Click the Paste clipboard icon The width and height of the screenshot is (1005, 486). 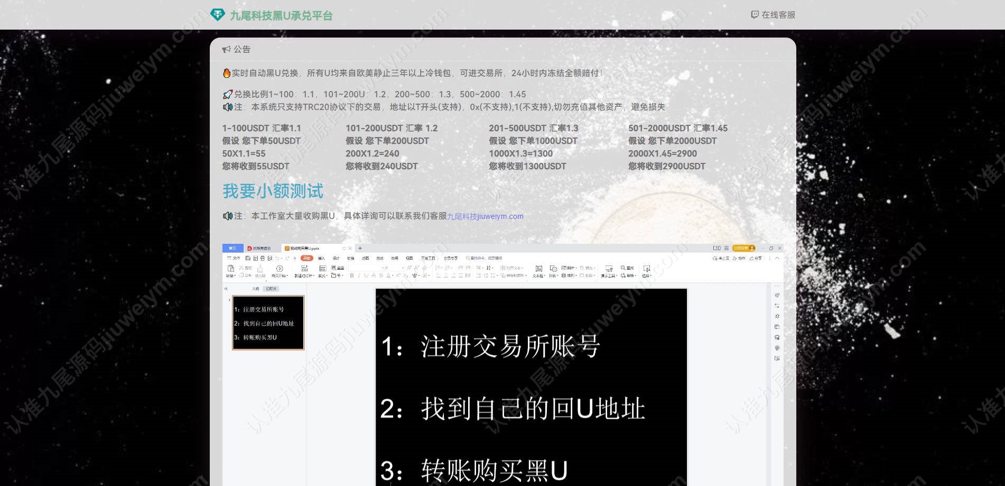tap(231, 269)
